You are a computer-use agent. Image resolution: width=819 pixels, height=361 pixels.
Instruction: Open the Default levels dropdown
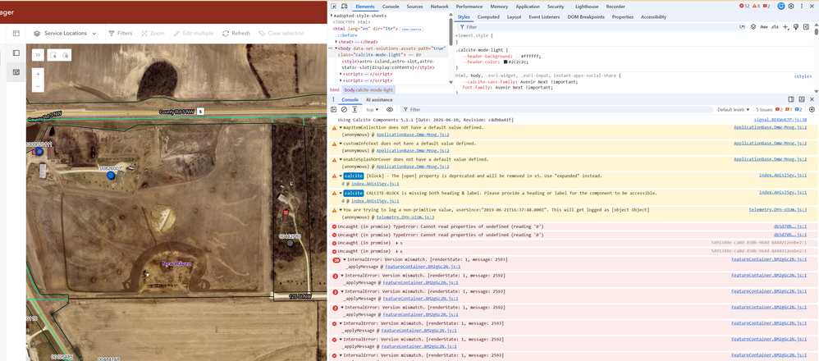(734, 110)
